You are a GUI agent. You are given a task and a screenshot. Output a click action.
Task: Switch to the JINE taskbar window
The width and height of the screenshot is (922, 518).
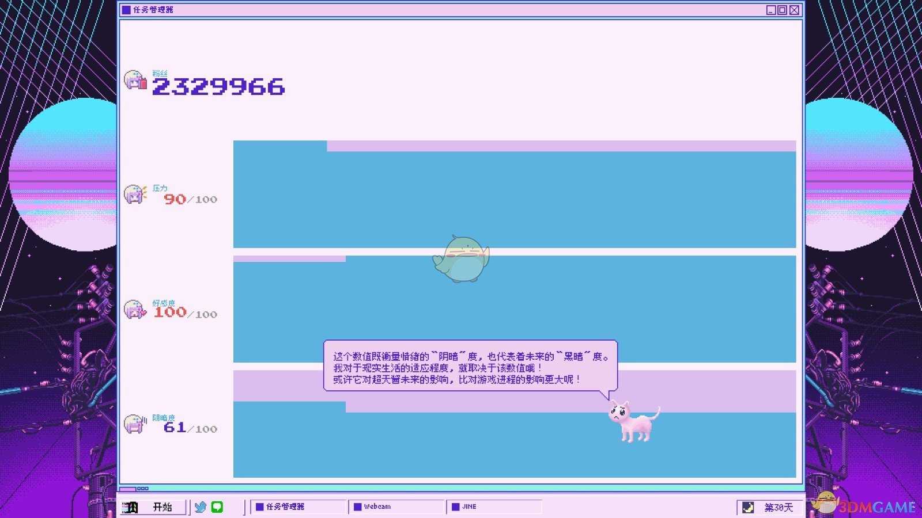(494, 506)
